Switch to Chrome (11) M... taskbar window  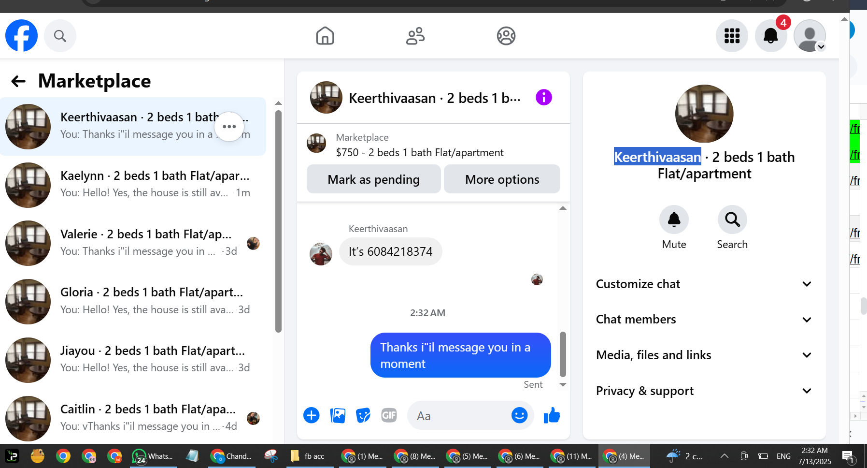click(572, 456)
